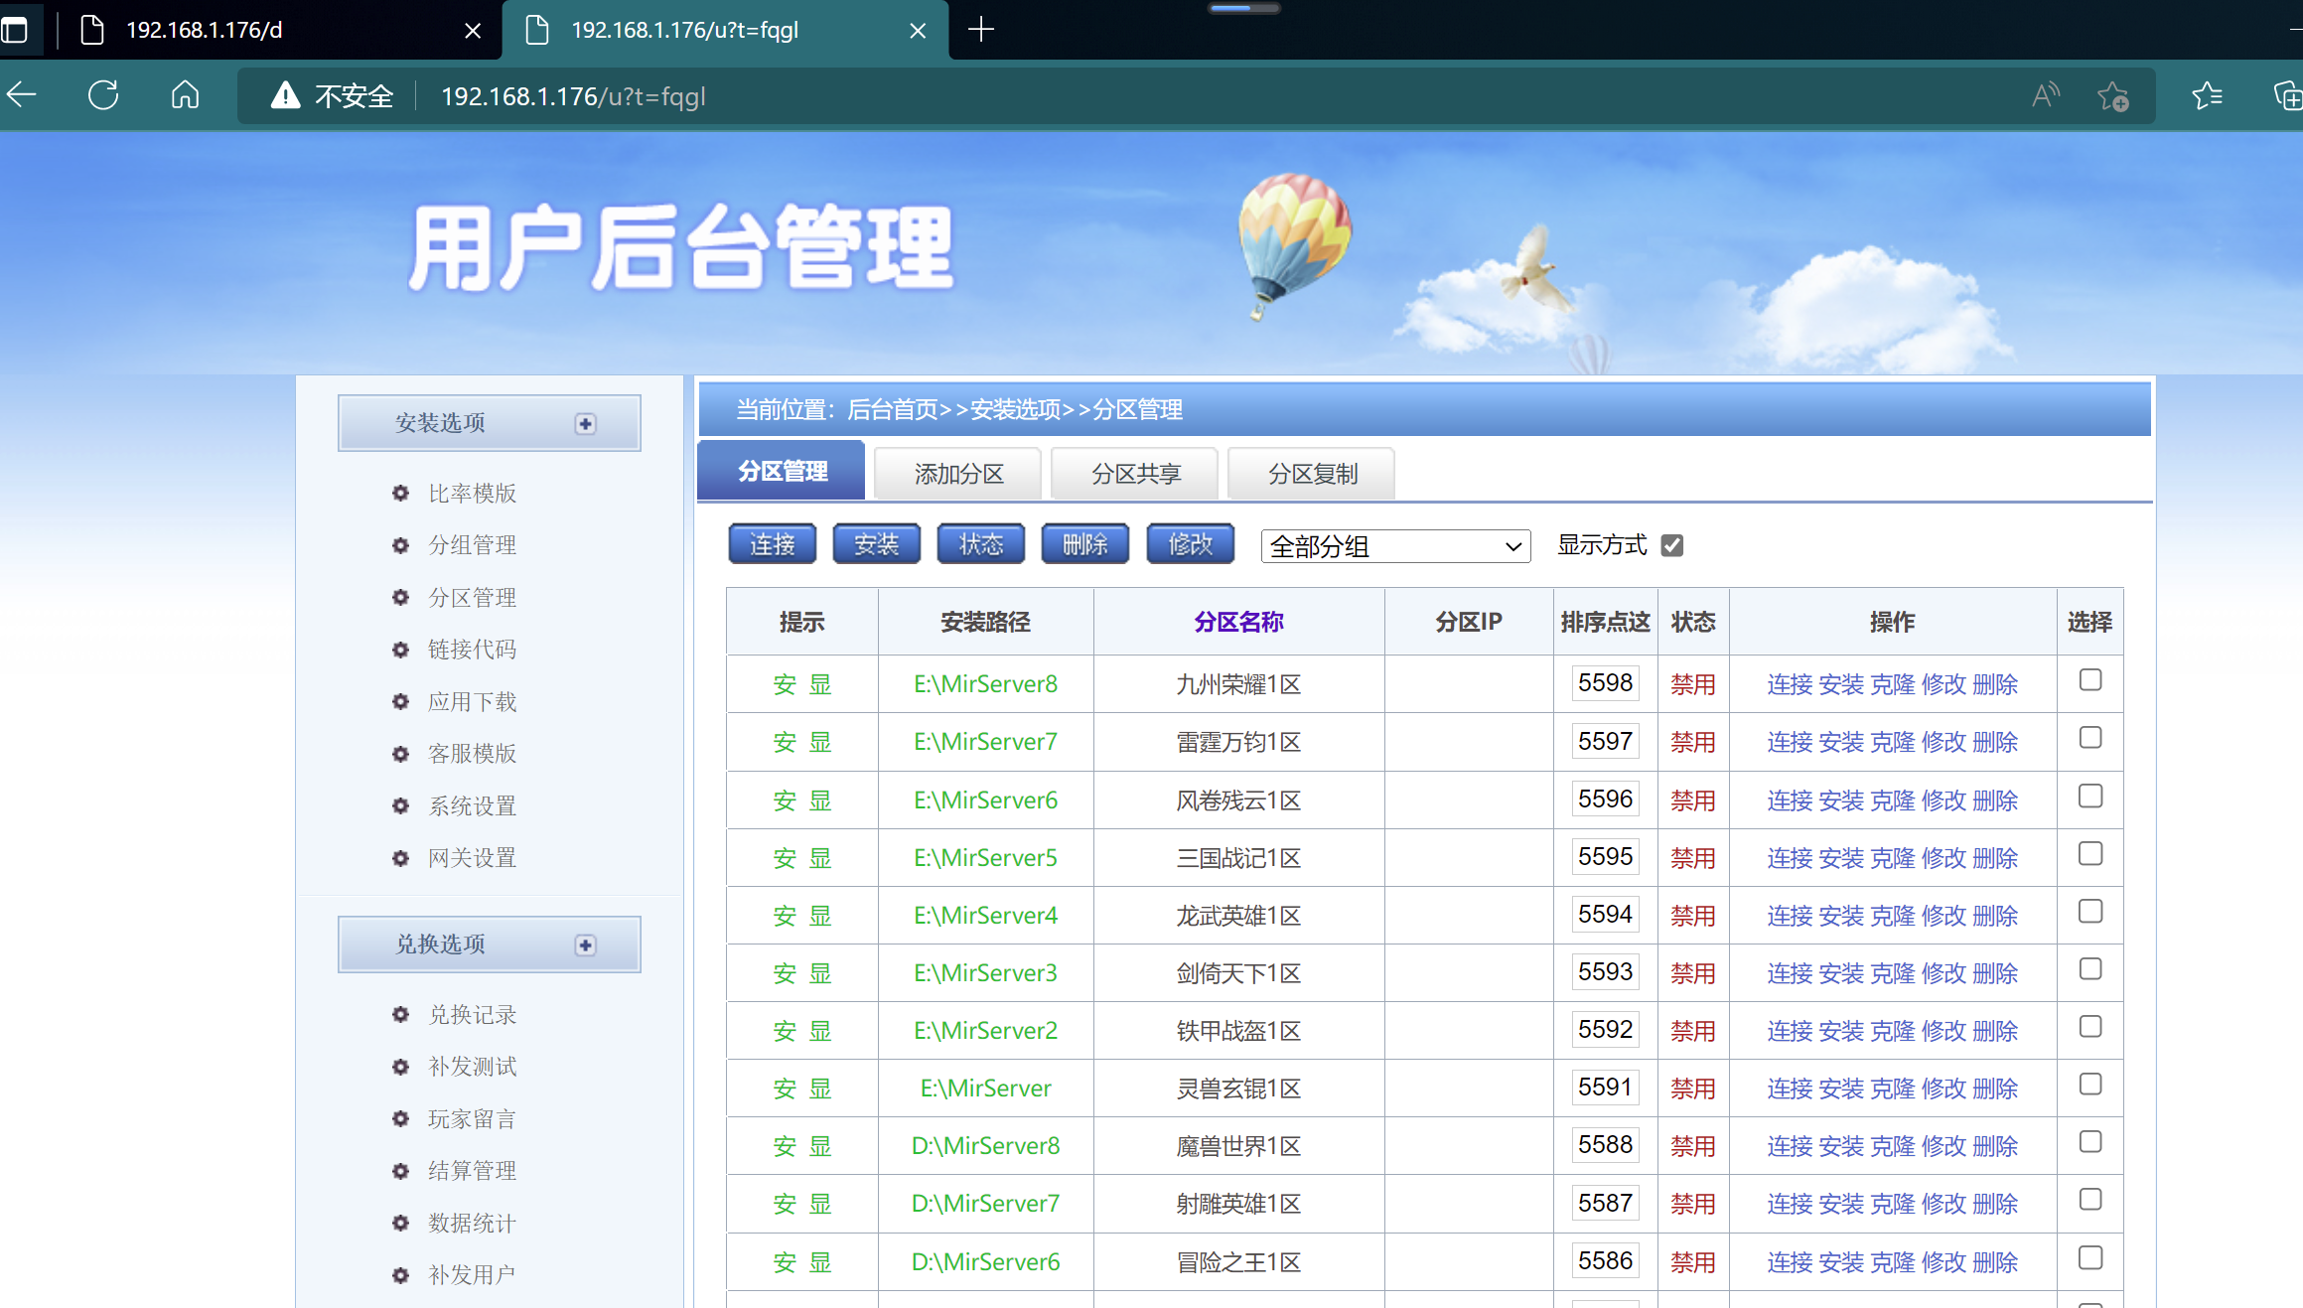Open the 分区复制 tab

coord(1312,474)
